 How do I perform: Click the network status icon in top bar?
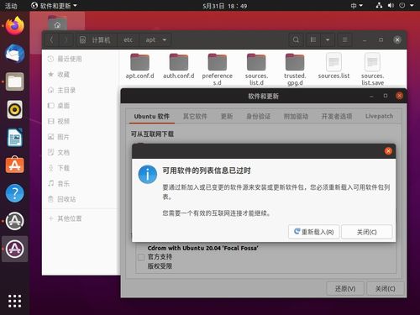(x=379, y=6)
